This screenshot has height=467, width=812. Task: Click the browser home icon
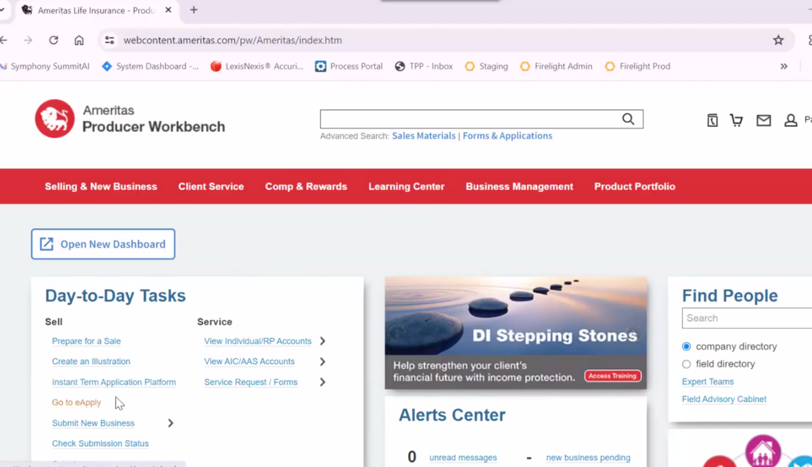[x=79, y=41]
